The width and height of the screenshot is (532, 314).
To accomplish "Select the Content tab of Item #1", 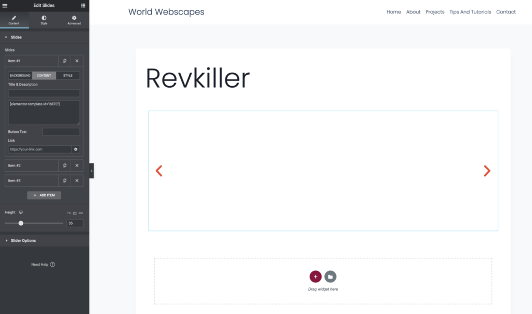I will (44, 76).
